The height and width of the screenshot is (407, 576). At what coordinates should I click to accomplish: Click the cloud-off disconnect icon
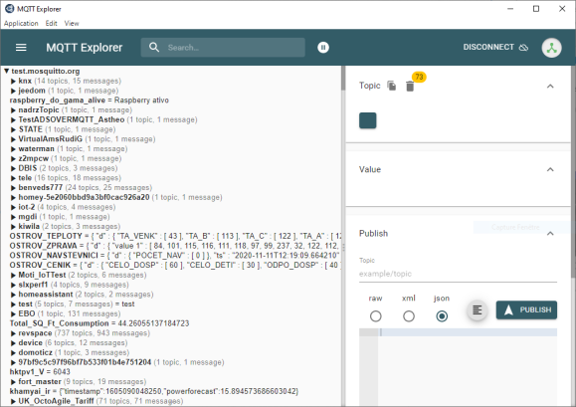point(523,48)
